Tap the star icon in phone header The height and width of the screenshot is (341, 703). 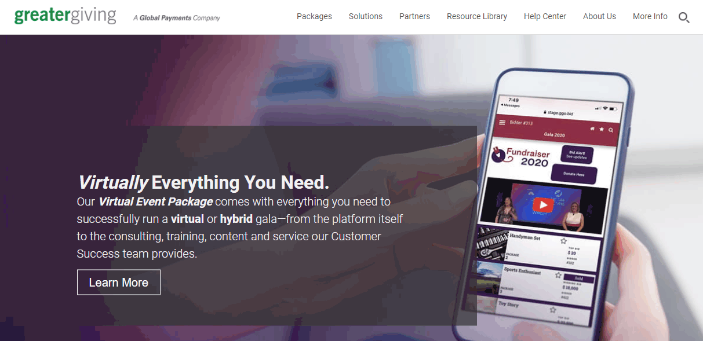602,129
